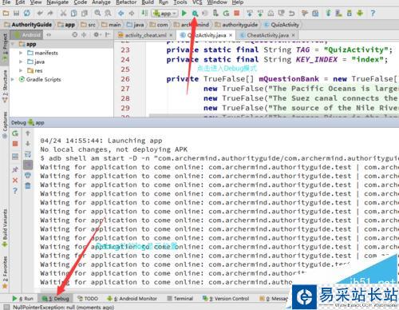
Task: Click the NullPointerException status bar message
Action: 63,307
